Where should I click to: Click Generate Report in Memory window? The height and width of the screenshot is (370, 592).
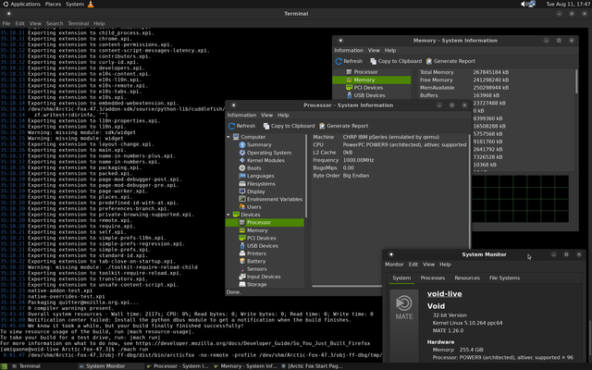pos(450,61)
